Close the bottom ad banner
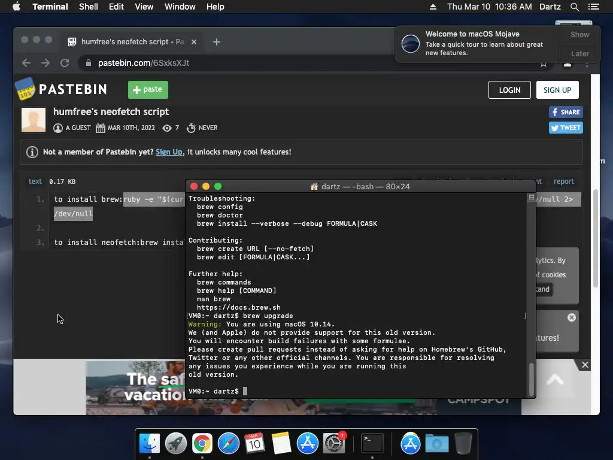This screenshot has height=460, width=613. coord(585,365)
